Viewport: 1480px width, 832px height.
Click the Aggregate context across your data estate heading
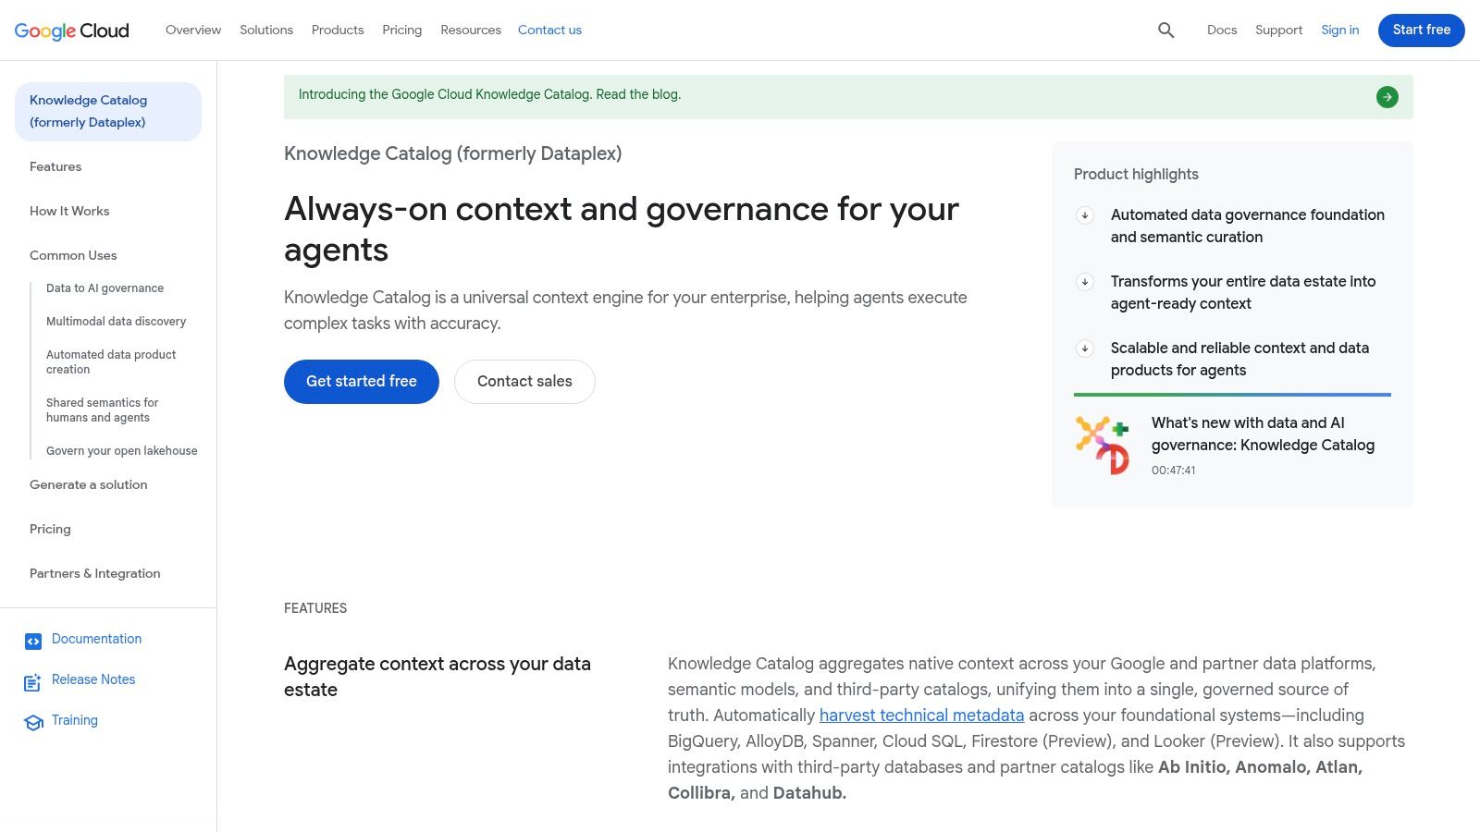coord(437,677)
